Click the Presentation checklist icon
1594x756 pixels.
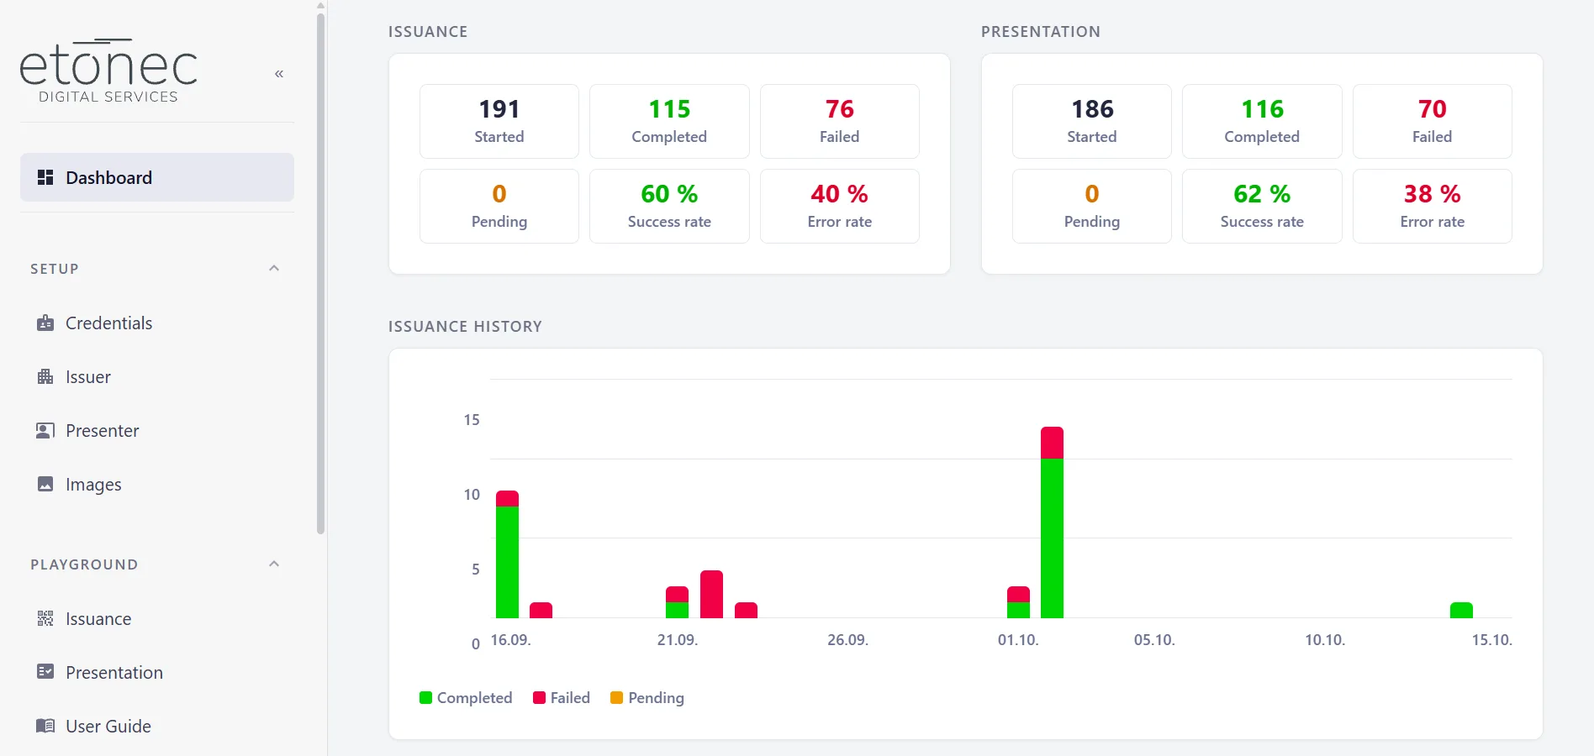[45, 672]
